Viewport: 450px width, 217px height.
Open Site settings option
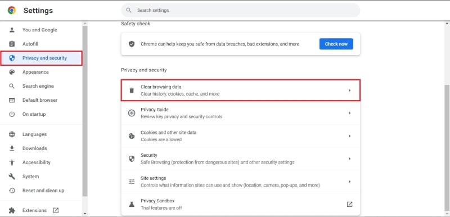(x=241, y=182)
